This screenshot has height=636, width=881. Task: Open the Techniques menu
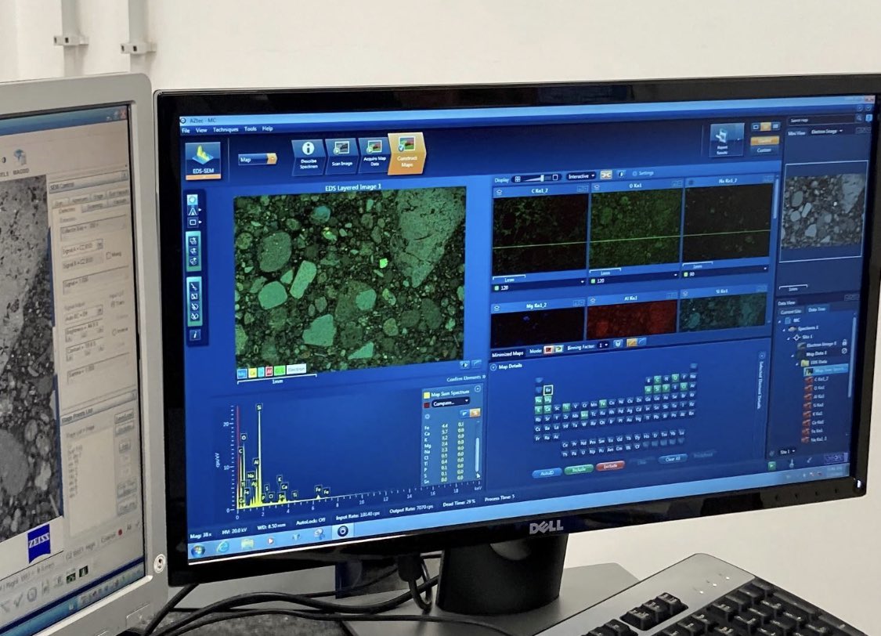tap(226, 129)
